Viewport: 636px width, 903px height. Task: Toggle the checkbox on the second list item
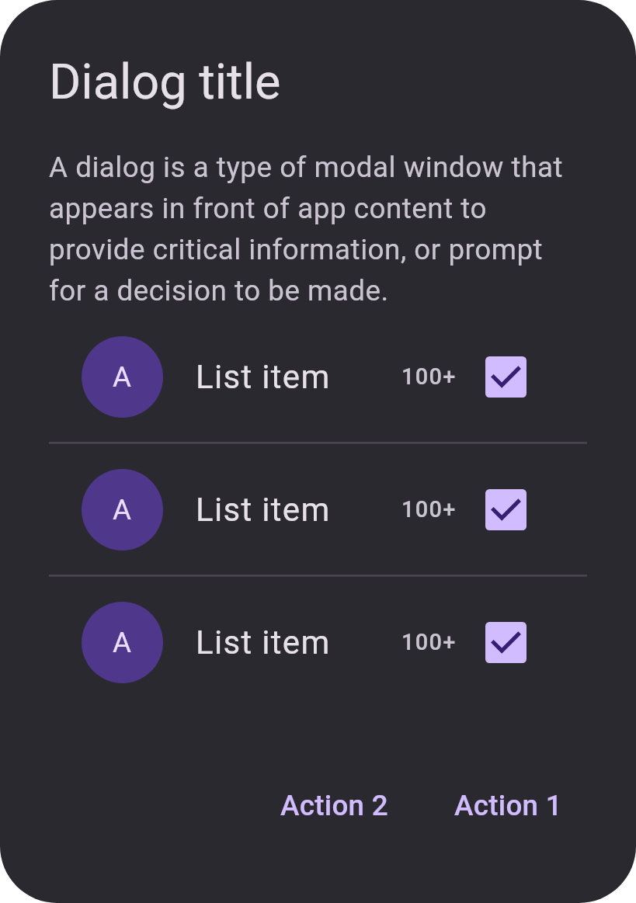pyautogui.click(x=506, y=509)
